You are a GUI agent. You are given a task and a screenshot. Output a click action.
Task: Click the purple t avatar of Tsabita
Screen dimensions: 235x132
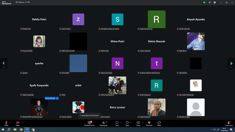coord(157,63)
